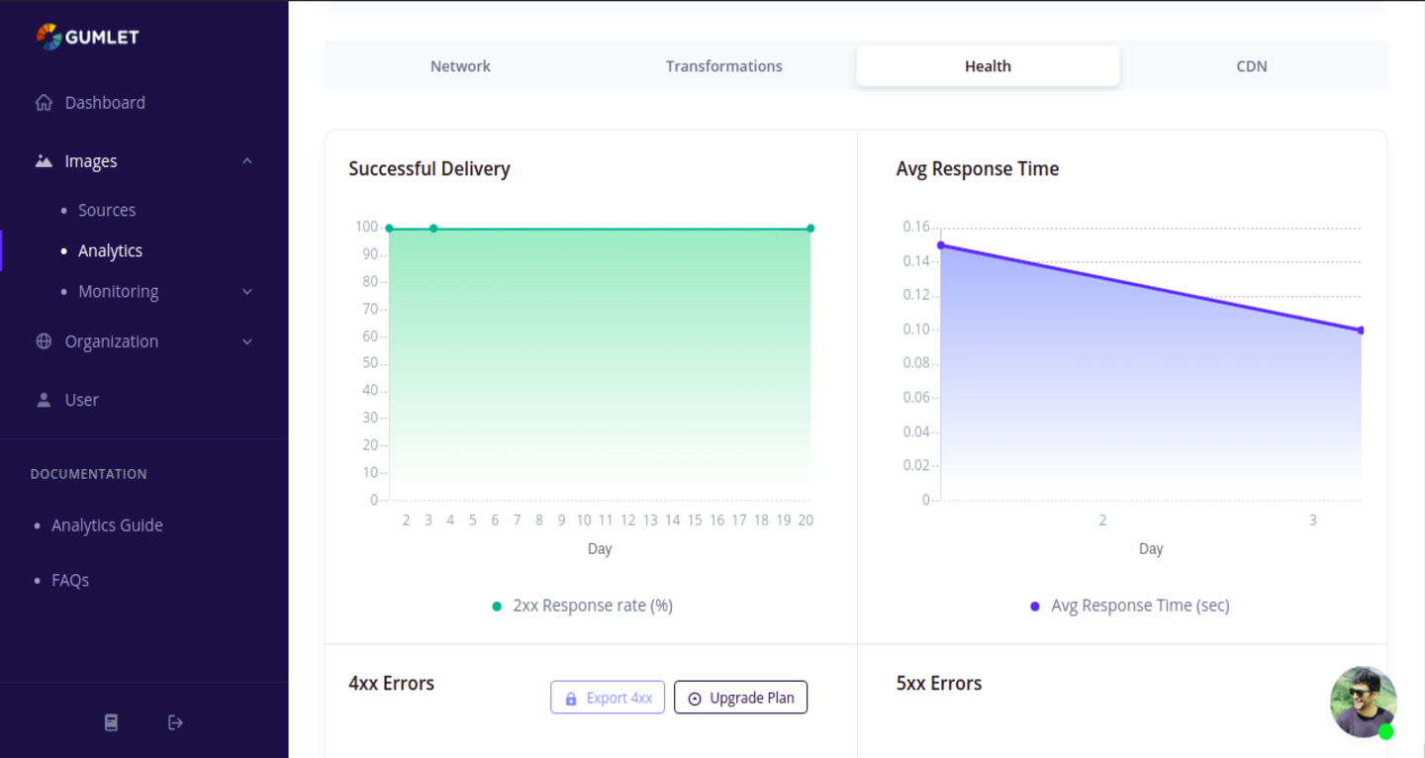Open Monitoring under Images

point(118,292)
